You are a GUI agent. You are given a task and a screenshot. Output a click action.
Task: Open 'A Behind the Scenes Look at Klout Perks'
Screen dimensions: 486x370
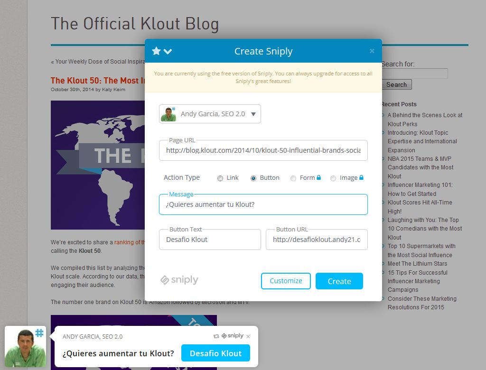[425, 120]
